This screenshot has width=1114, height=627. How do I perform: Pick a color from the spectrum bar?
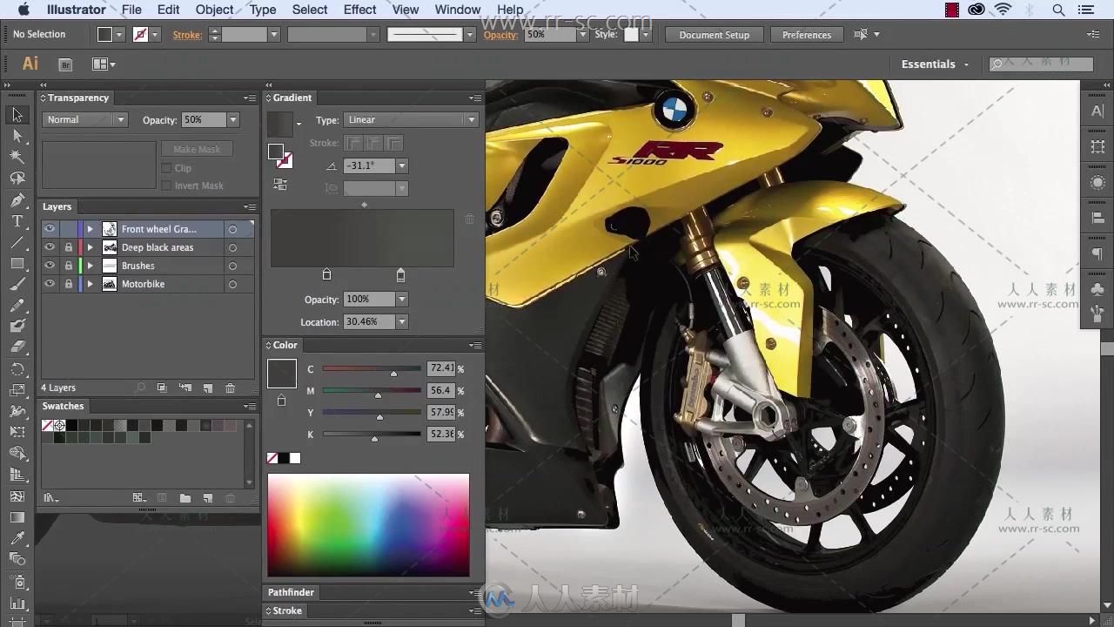point(368,525)
